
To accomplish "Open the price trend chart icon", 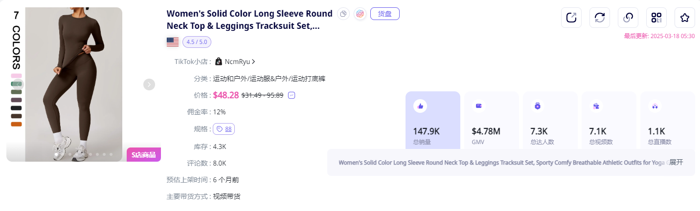I will [292, 95].
